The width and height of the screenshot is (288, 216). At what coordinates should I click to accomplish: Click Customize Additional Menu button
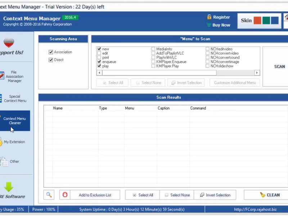(235, 83)
